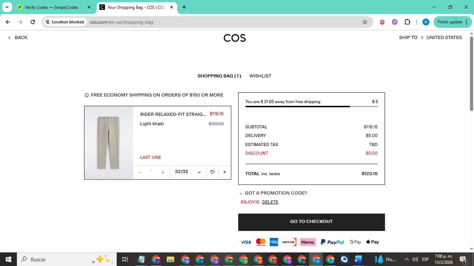Click the Buscar taskbar search box
Screen dimensions: 474x266
click(67, 259)
